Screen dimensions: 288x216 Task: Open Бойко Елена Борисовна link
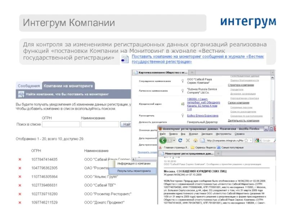tap(203, 116)
